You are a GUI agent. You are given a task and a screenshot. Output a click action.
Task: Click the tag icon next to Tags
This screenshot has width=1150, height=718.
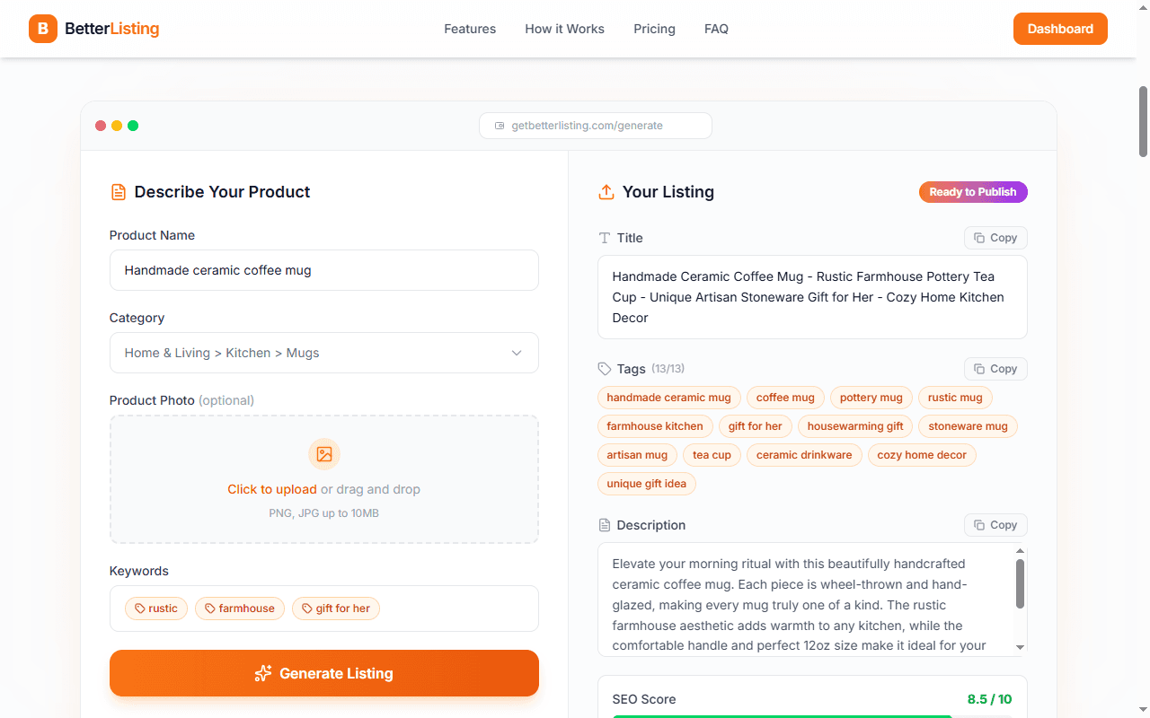pyautogui.click(x=604, y=368)
